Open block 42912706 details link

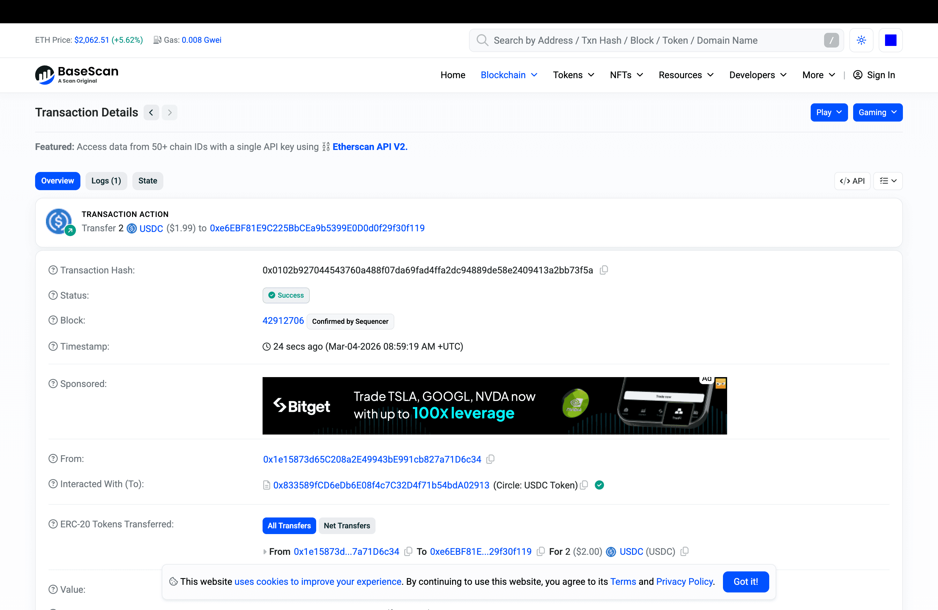pos(283,320)
